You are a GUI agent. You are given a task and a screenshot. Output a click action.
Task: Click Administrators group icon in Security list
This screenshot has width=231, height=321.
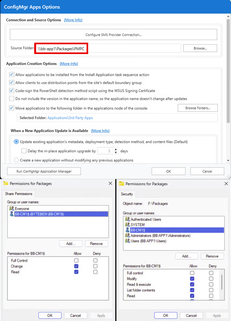pos(127,235)
